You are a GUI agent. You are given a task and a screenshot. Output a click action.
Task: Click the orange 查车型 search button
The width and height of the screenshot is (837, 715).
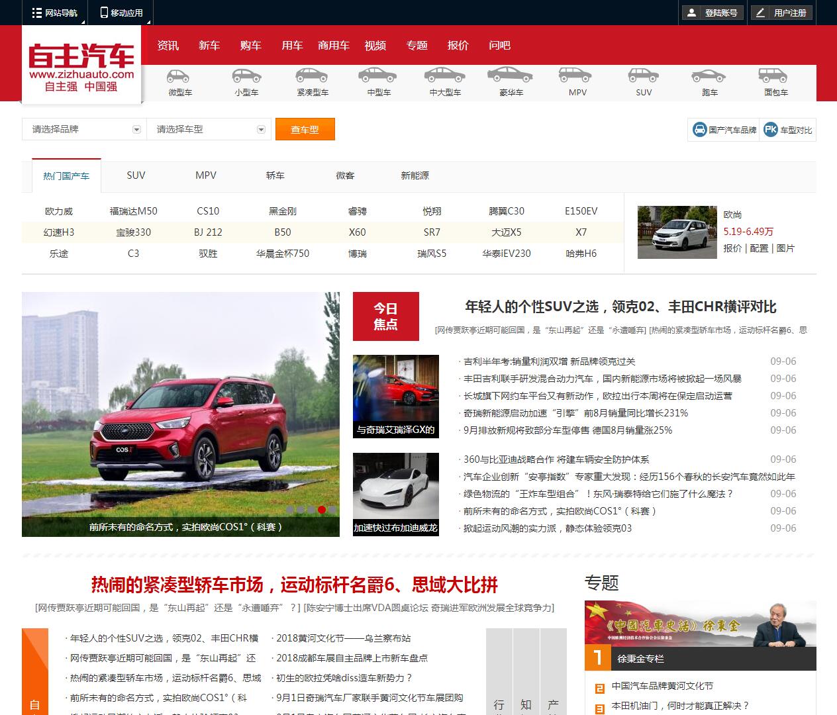tap(305, 129)
